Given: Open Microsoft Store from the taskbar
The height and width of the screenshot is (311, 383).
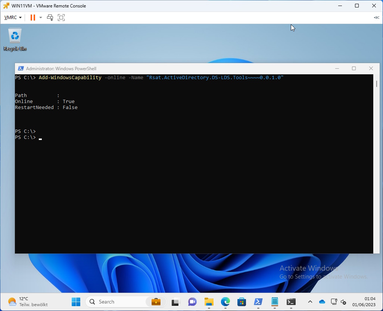Looking at the screenshot, I should (x=242, y=302).
